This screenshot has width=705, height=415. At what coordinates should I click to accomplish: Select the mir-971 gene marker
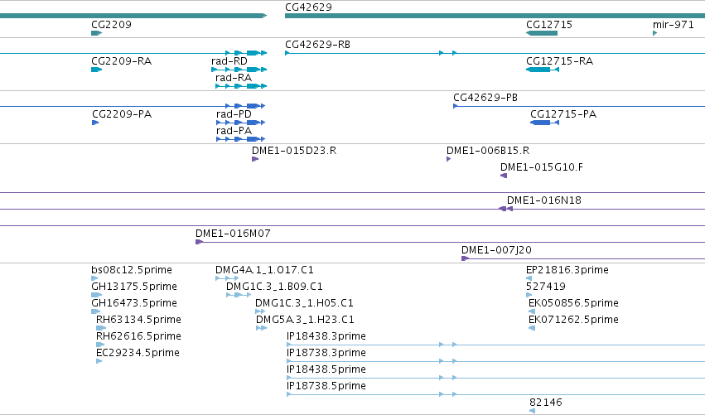655,33
